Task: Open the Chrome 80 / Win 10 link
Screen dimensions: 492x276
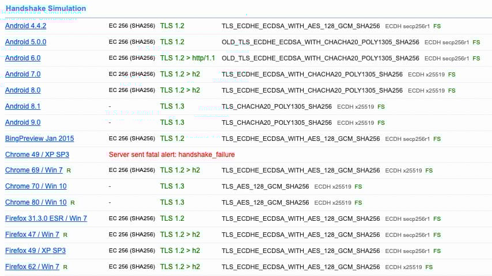Action: 36,202
